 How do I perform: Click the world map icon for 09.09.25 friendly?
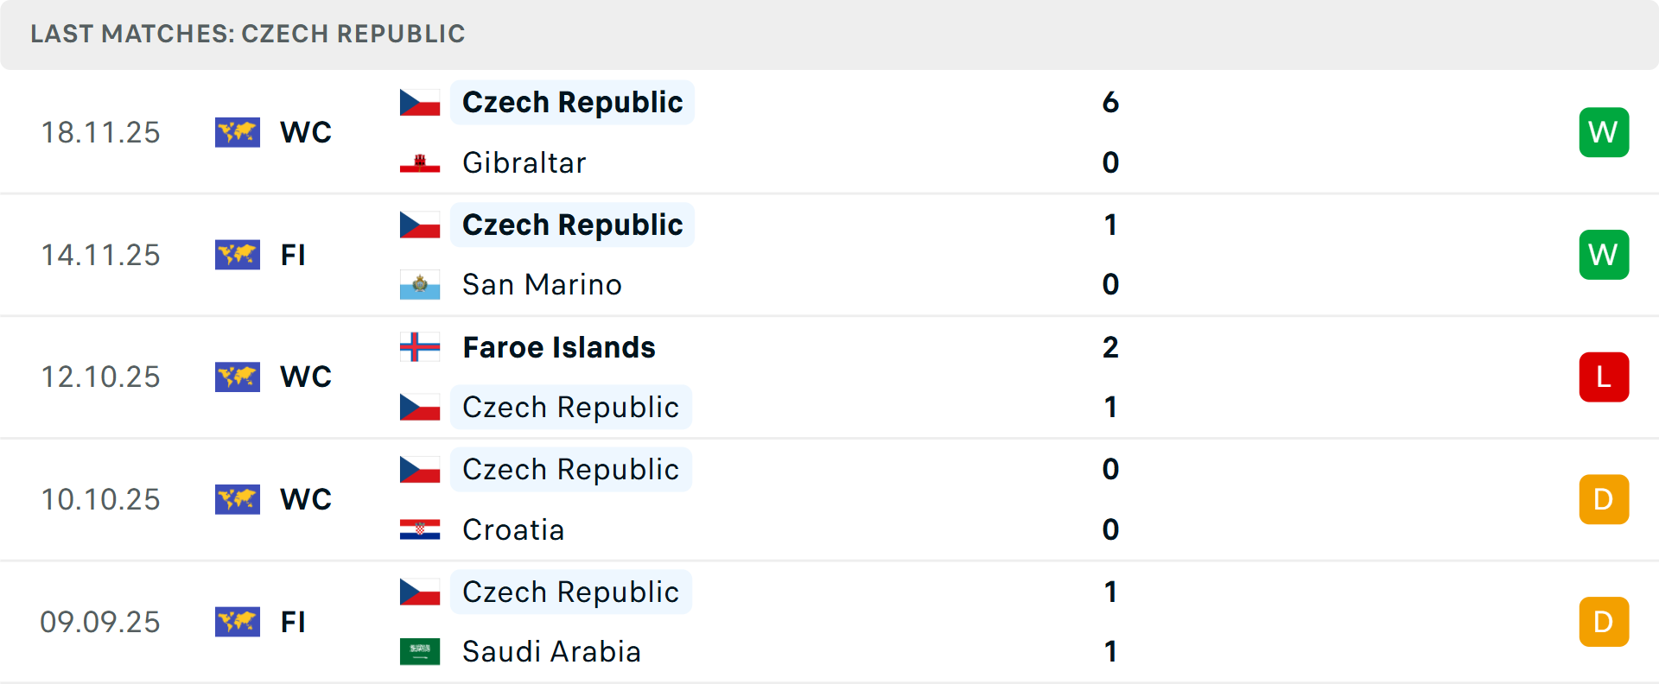238,622
